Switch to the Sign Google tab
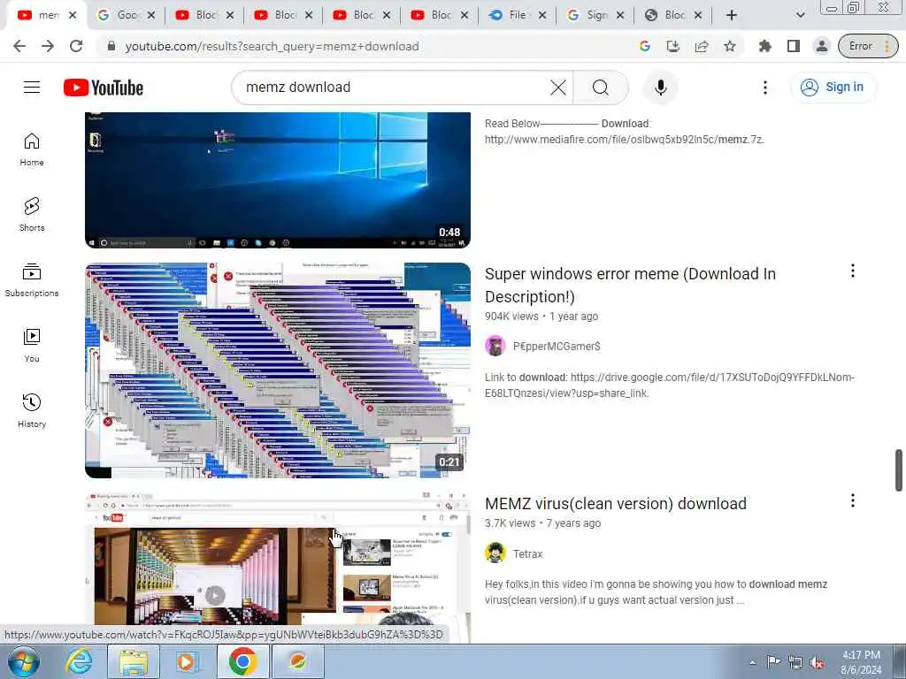The image size is (906, 679). [595, 15]
